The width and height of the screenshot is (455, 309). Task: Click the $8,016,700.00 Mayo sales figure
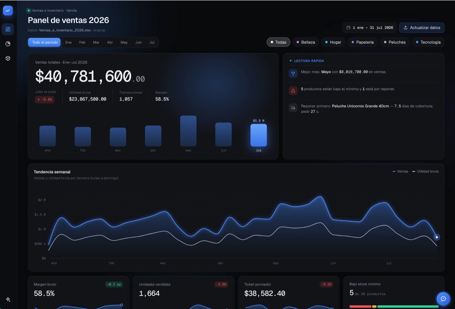pyautogui.click(x=353, y=72)
